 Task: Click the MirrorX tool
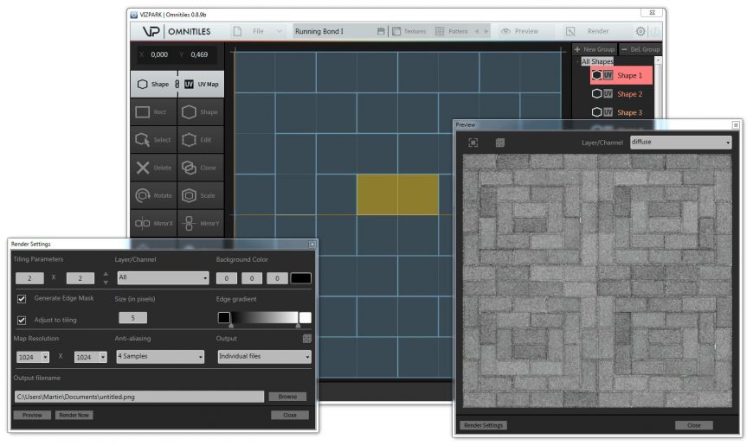click(x=152, y=223)
